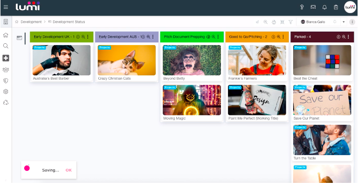Click download arrow on Parked column
The width and height of the screenshot is (358, 188).
pos(338,37)
